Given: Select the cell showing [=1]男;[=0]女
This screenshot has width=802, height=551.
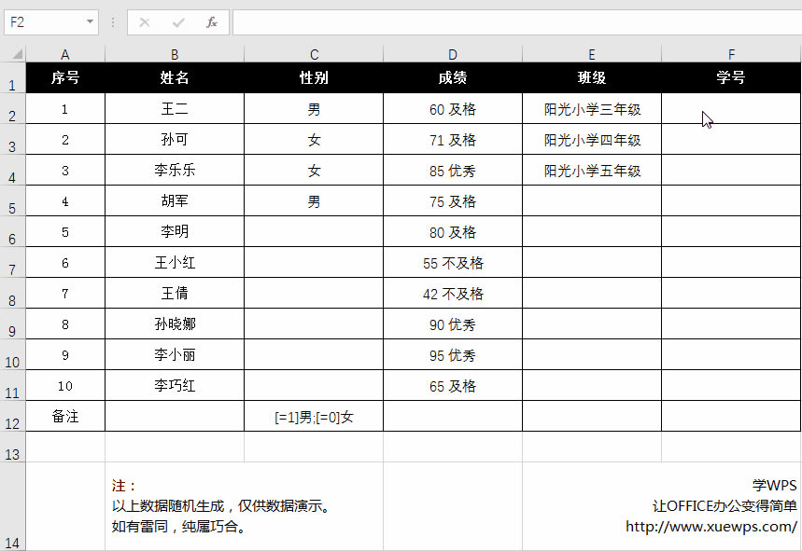Looking at the screenshot, I should point(314,417).
